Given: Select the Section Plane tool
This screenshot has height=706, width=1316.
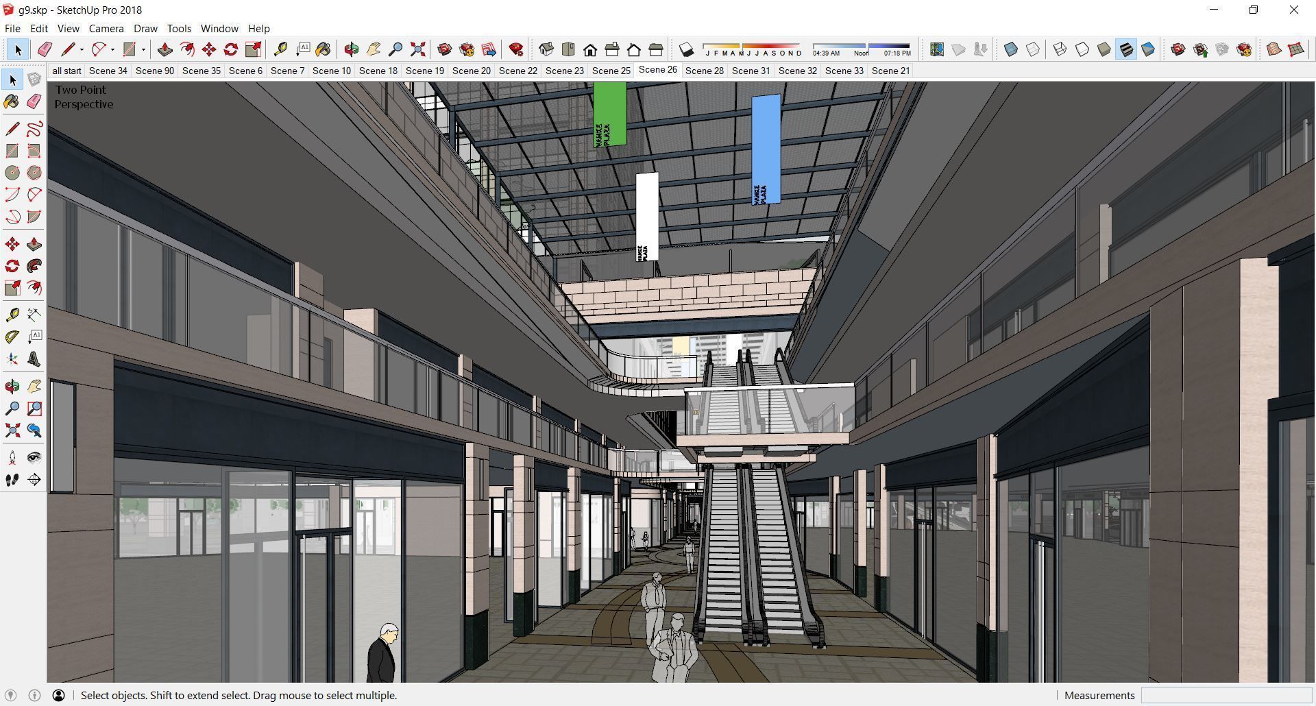Looking at the screenshot, I should coord(34,480).
